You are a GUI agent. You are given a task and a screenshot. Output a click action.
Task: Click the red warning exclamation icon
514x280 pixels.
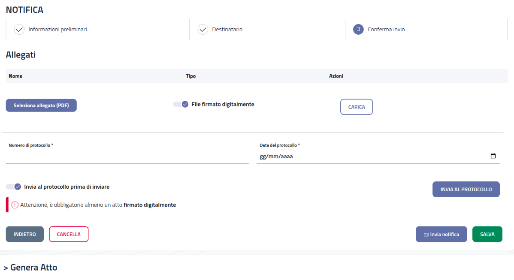click(x=15, y=205)
